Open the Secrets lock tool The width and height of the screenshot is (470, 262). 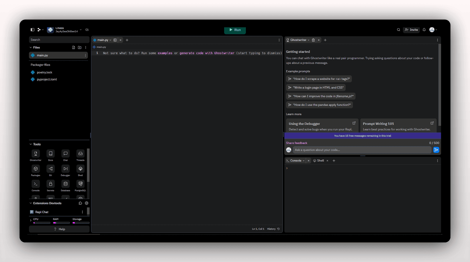(51, 184)
